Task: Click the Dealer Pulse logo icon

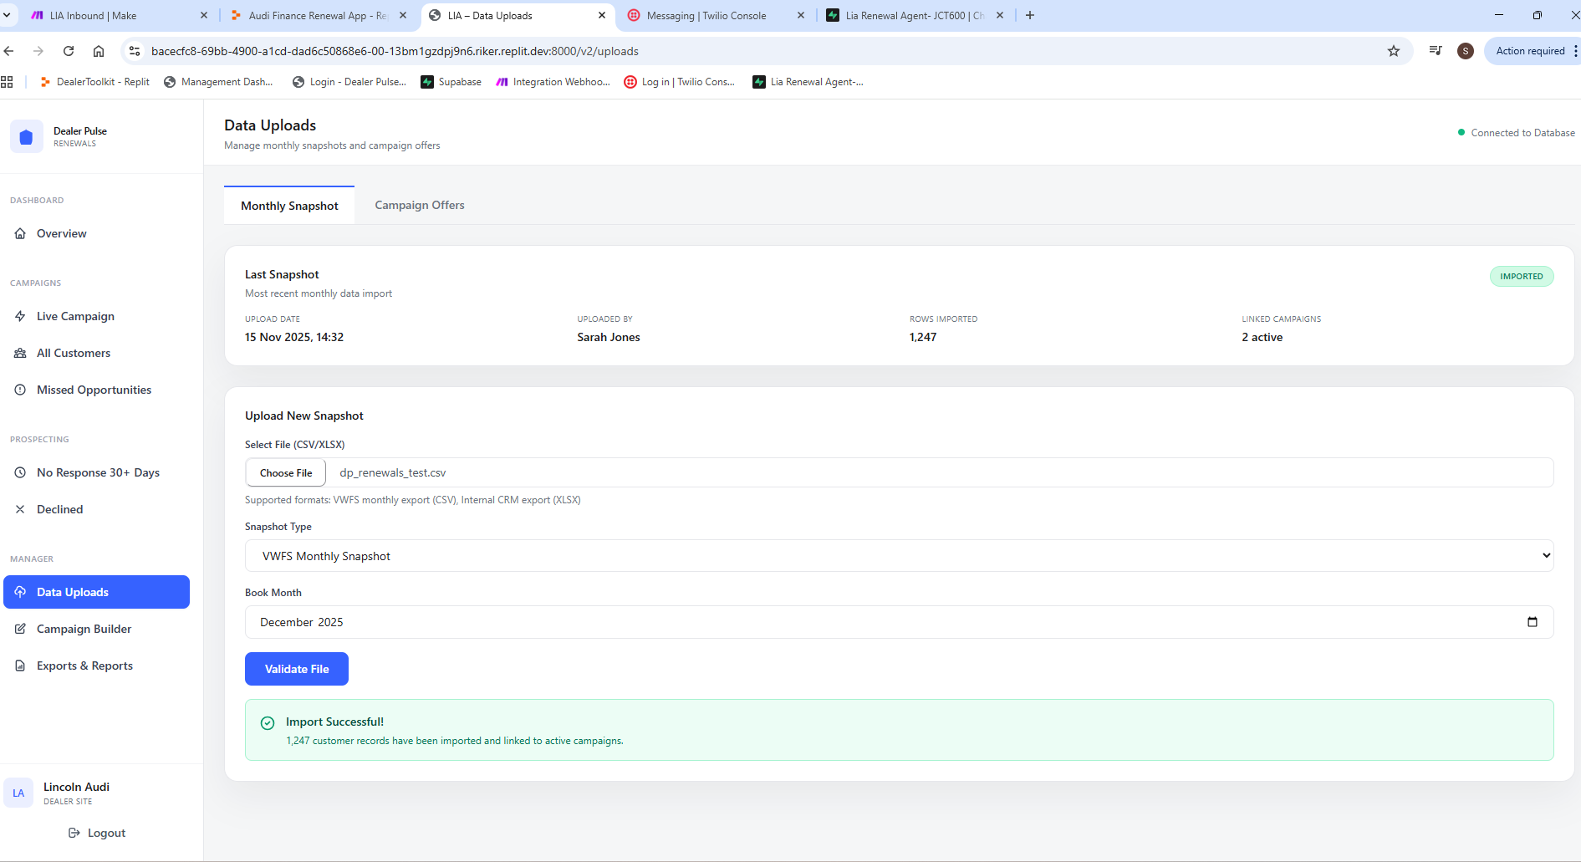Action: 26,136
